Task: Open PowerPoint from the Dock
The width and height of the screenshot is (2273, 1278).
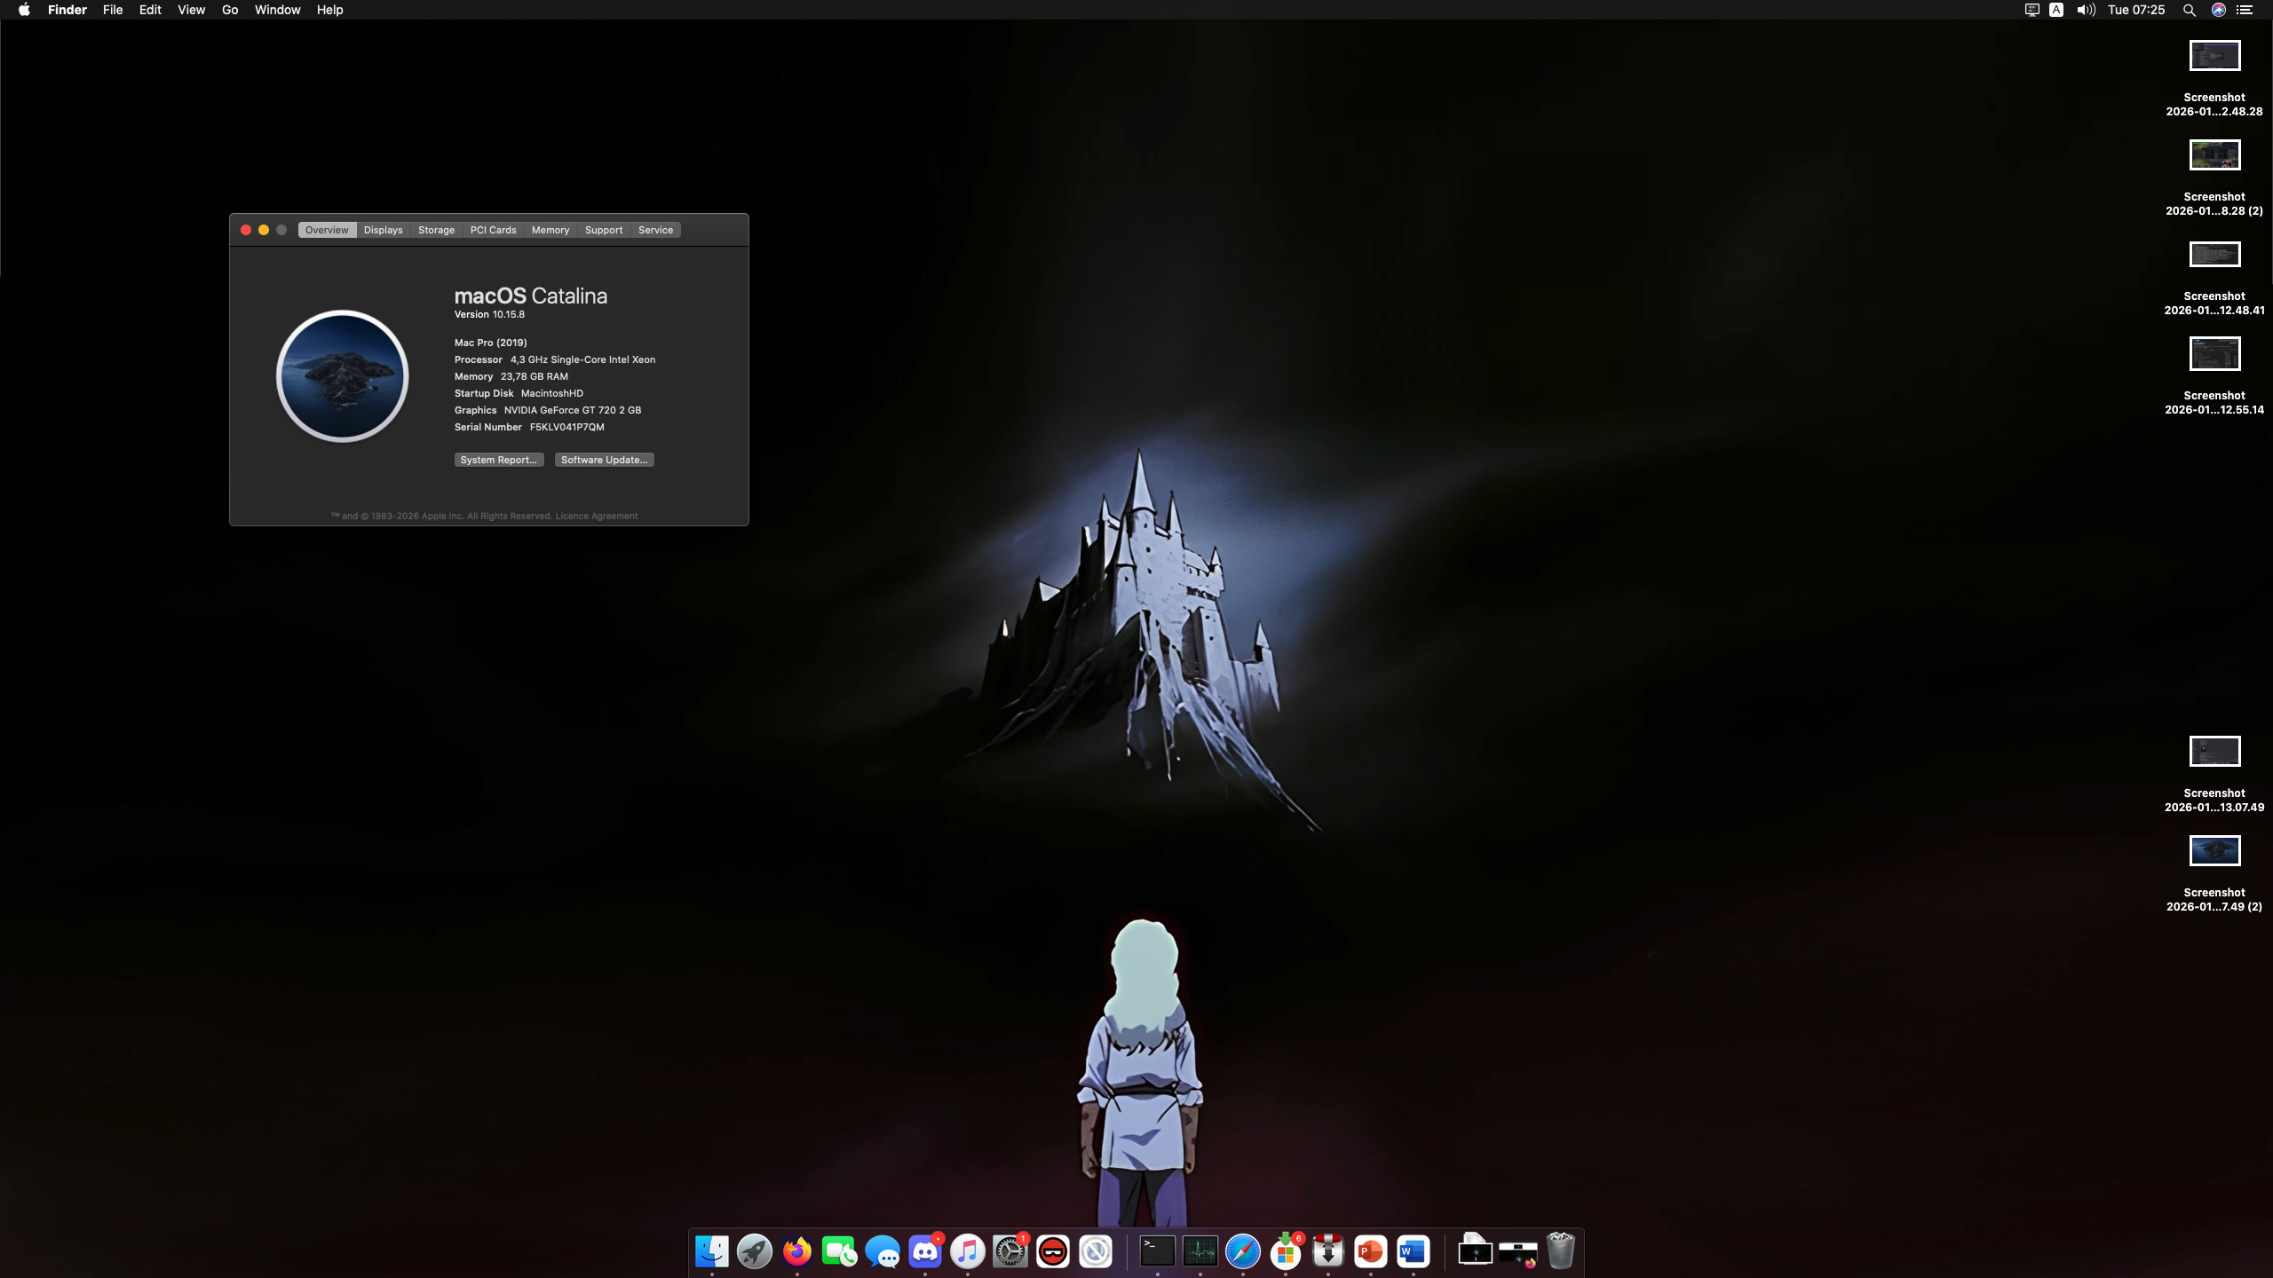Action: click(x=1370, y=1251)
